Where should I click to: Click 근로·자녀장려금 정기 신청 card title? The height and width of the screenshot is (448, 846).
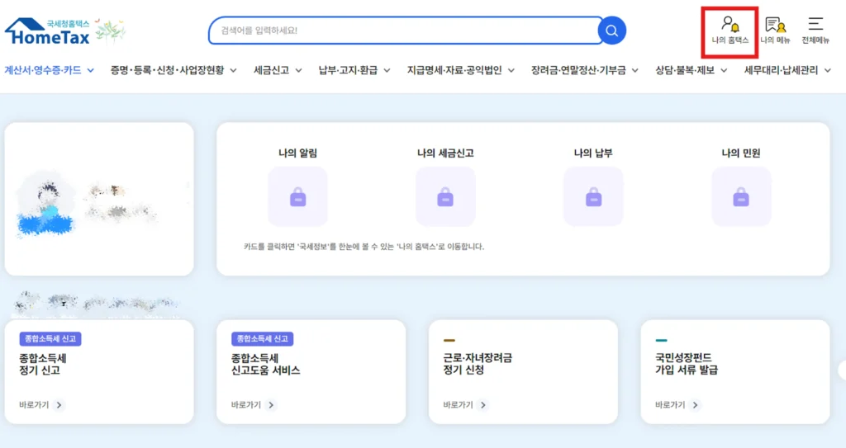coord(478,364)
